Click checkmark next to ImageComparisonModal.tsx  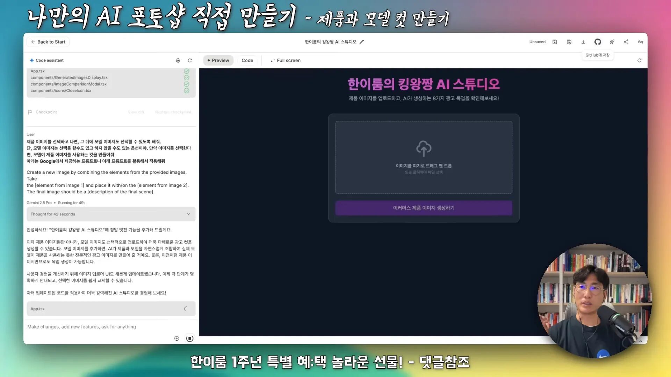pos(187,84)
